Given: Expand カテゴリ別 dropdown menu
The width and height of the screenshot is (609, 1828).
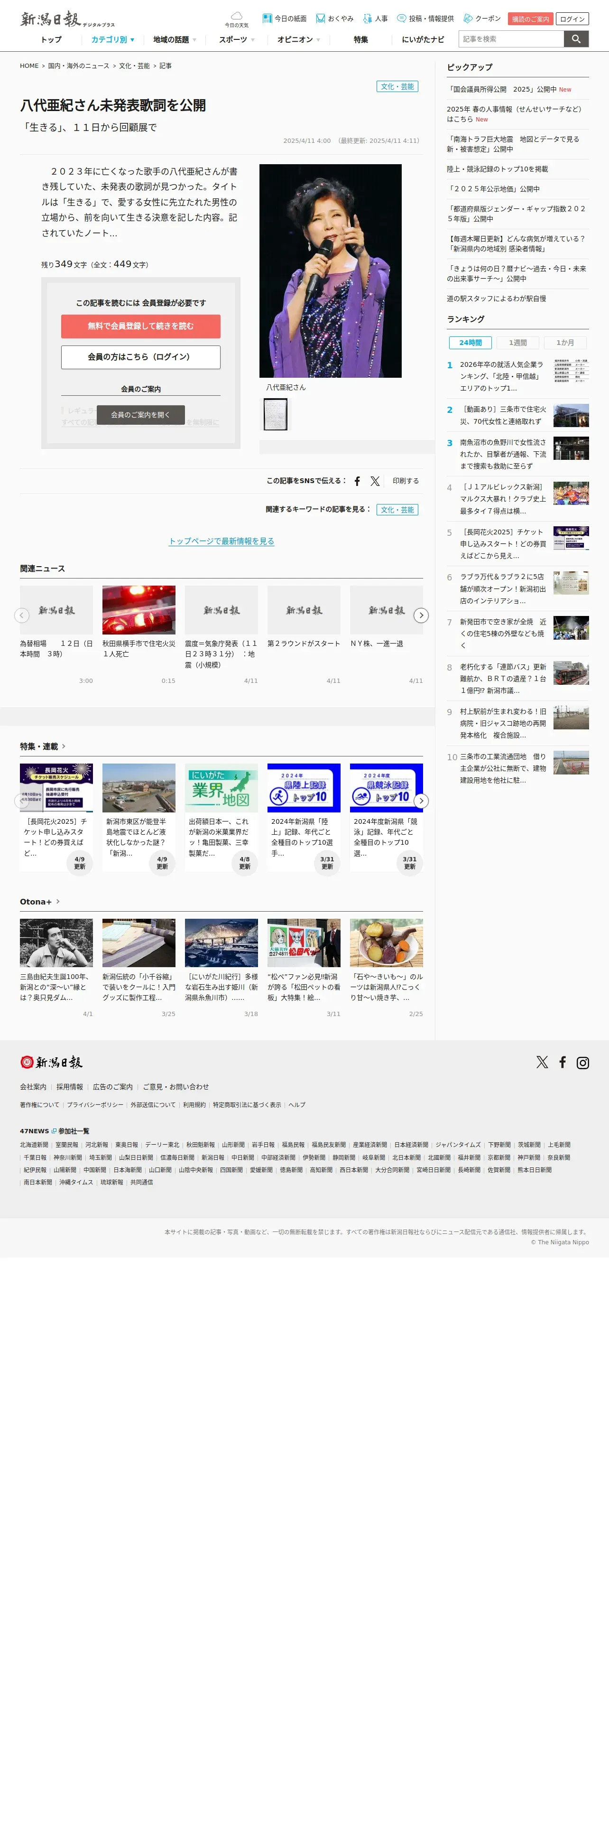Looking at the screenshot, I should click(112, 40).
